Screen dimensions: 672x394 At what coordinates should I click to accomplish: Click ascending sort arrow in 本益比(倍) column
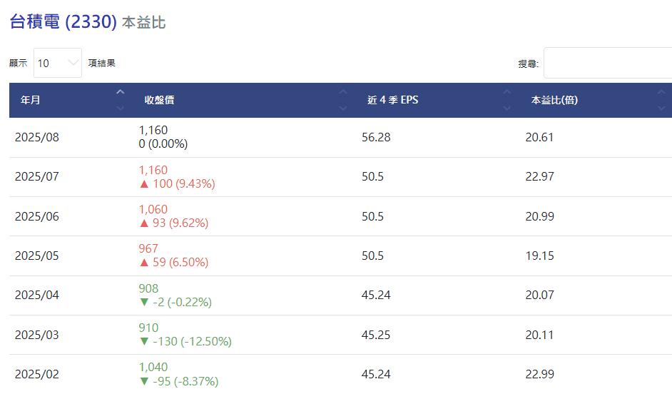(661, 92)
